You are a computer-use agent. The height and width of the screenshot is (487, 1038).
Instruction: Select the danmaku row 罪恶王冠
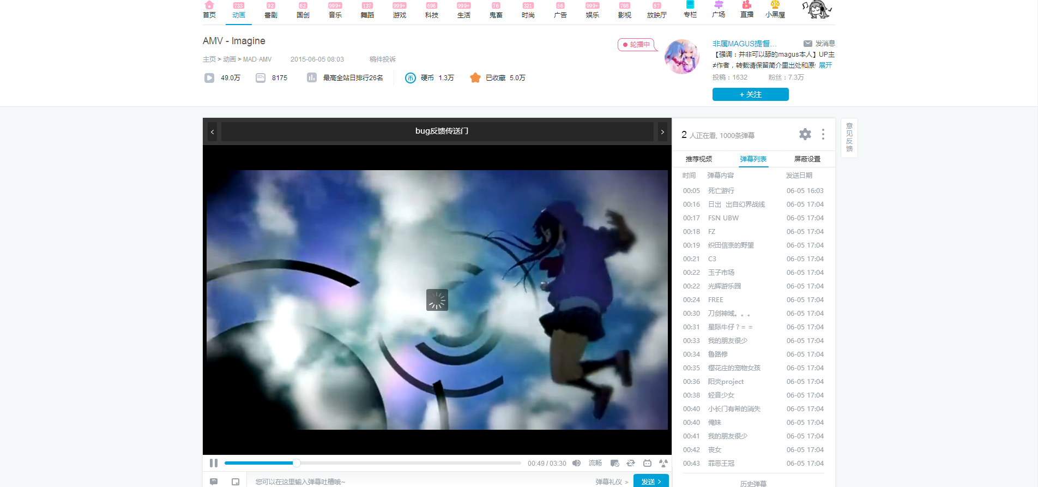(x=753, y=464)
